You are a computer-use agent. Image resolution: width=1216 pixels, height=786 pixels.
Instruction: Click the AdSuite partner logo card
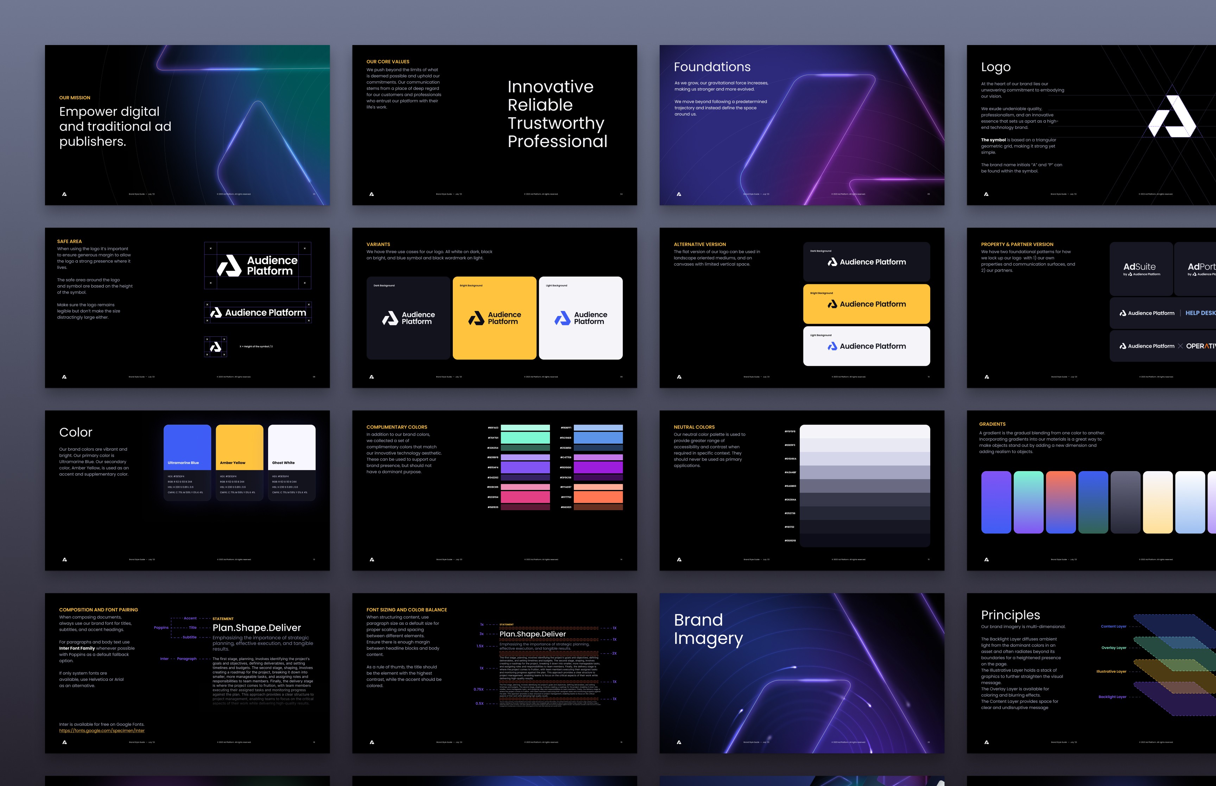tap(1141, 268)
